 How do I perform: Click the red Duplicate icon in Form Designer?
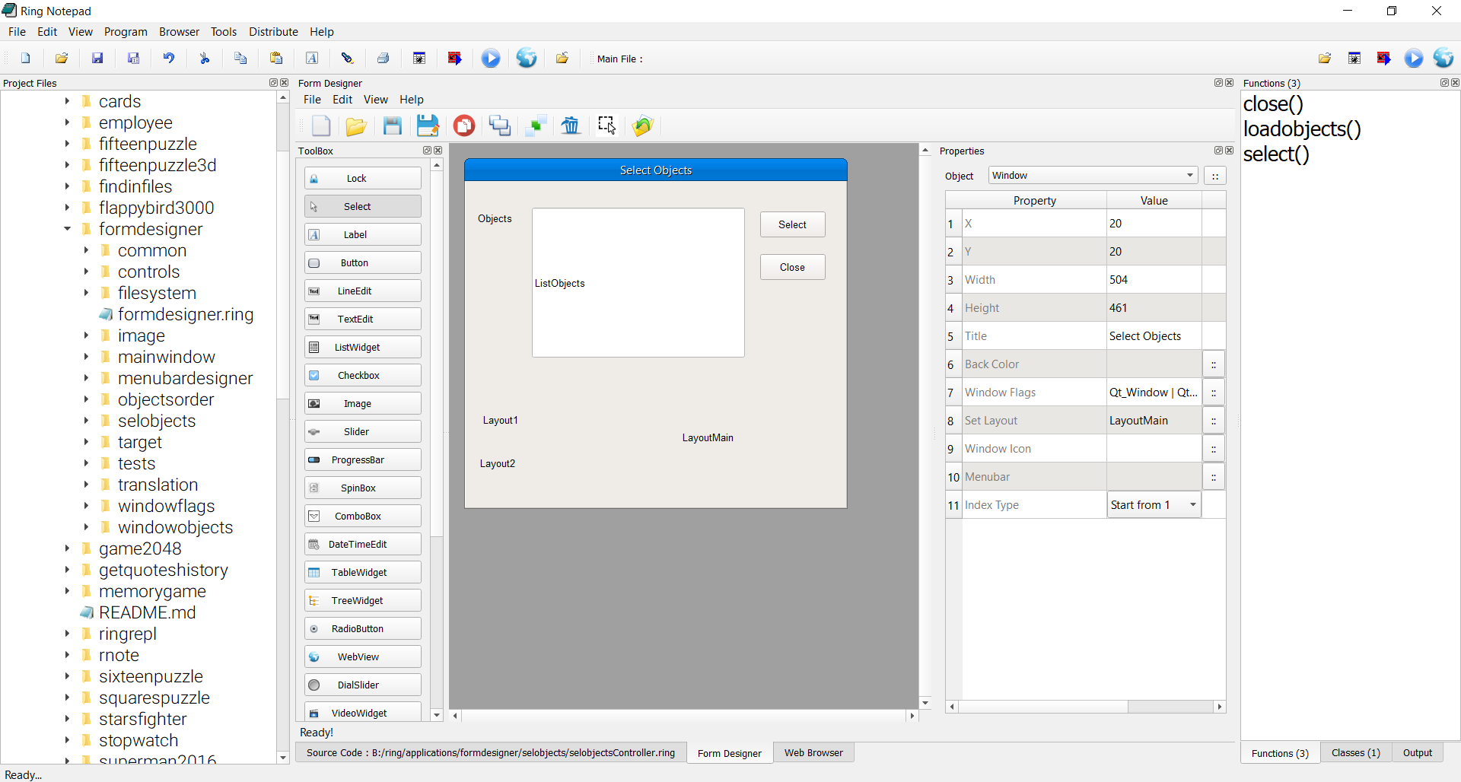pyautogui.click(x=464, y=126)
